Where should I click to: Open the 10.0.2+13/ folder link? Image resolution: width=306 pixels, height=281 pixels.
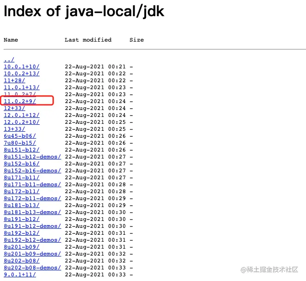(22, 73)
